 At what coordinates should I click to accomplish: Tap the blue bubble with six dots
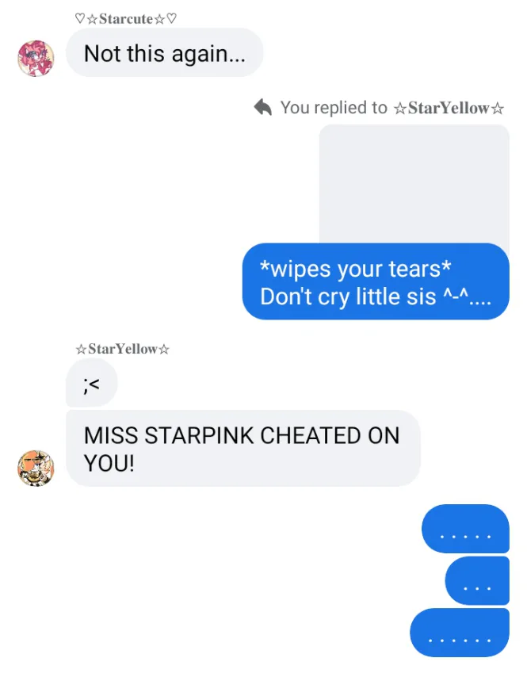click(x=459, y=633)
